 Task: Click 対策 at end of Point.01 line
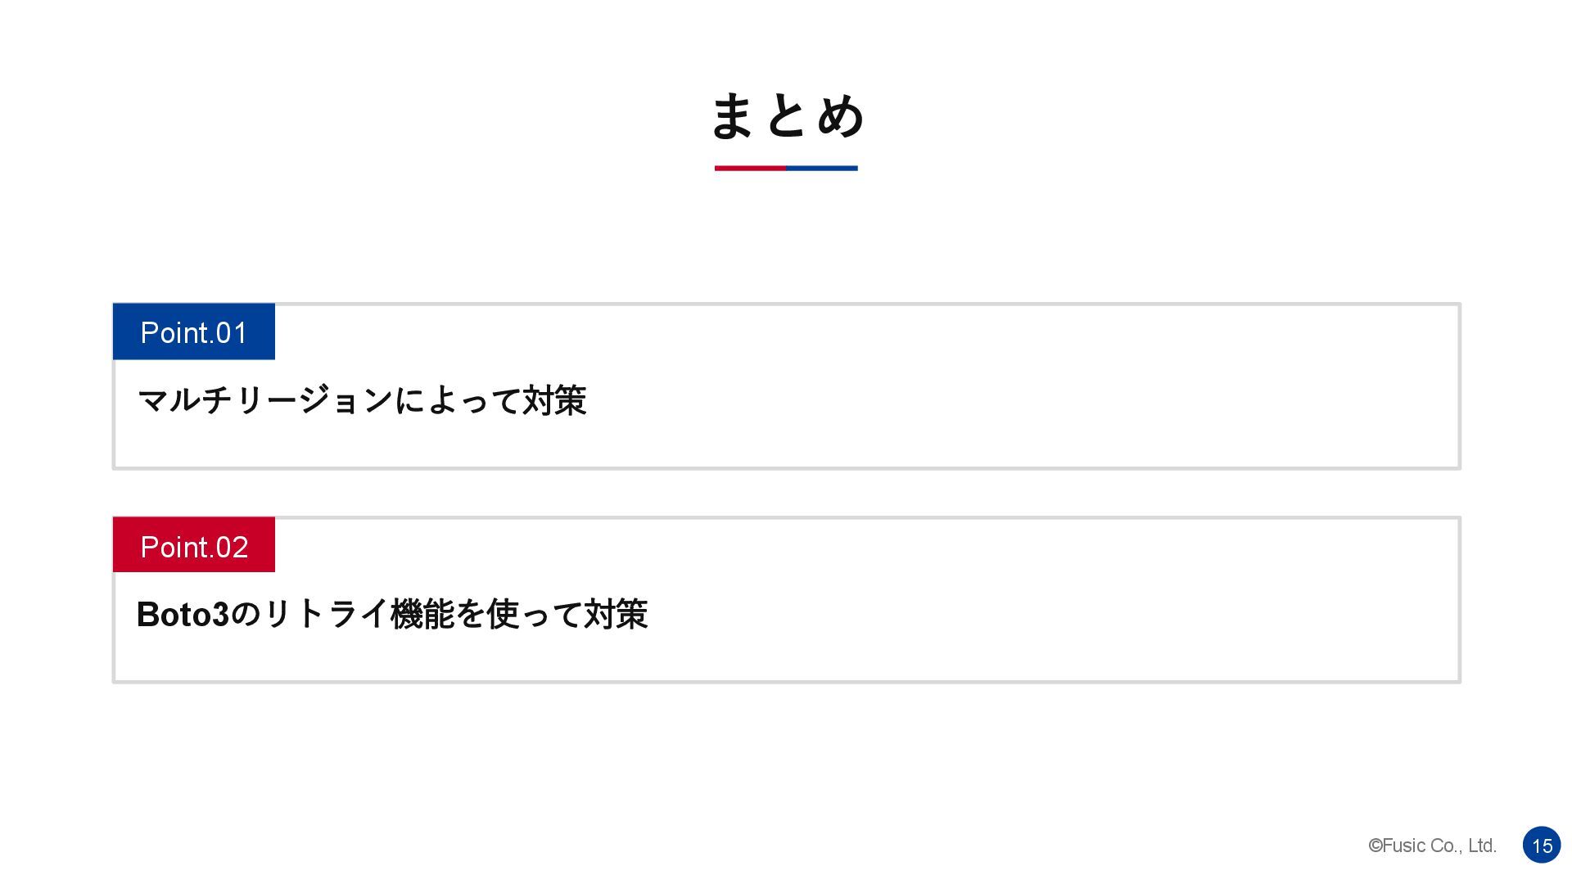(x=555, y=400)
